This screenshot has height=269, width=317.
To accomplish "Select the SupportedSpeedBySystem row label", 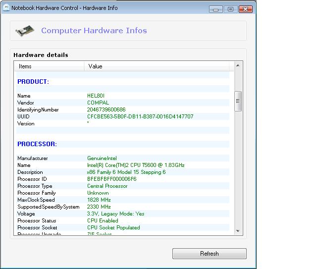I will (x=49, y=207).
